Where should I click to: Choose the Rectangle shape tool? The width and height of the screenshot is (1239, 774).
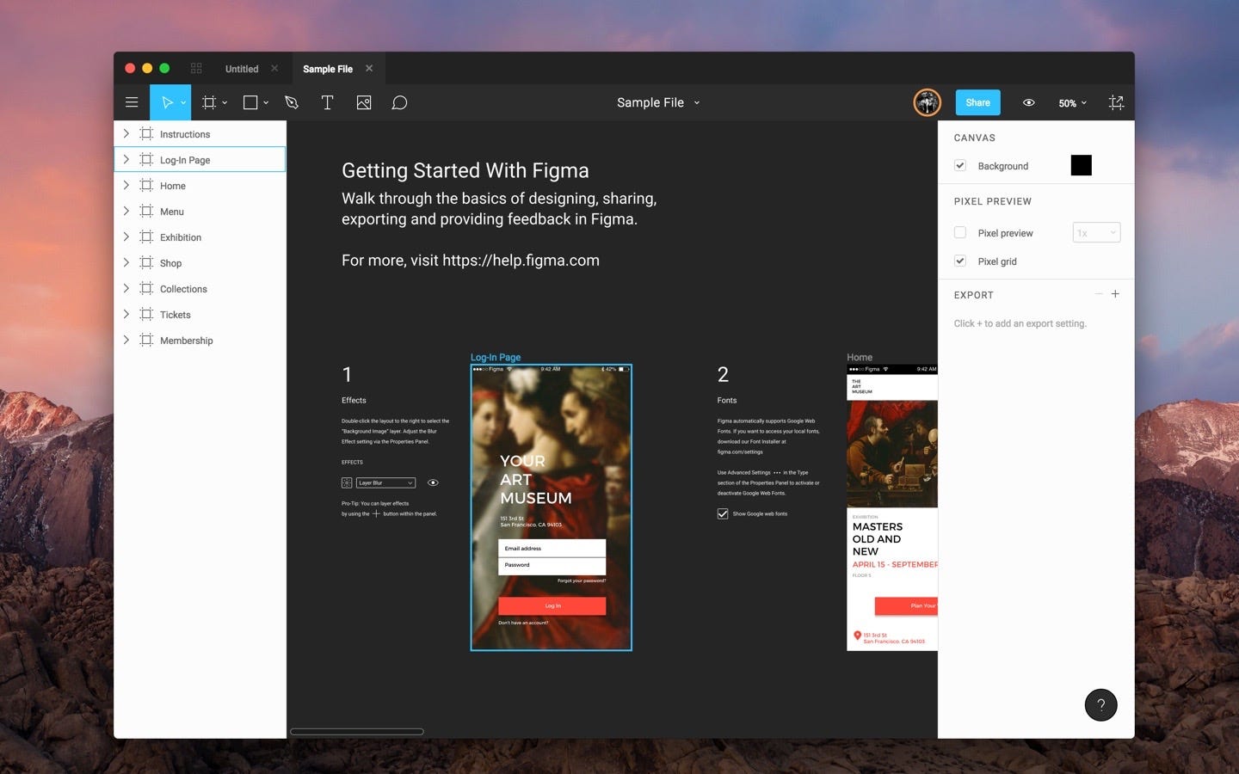pos(250,102)
